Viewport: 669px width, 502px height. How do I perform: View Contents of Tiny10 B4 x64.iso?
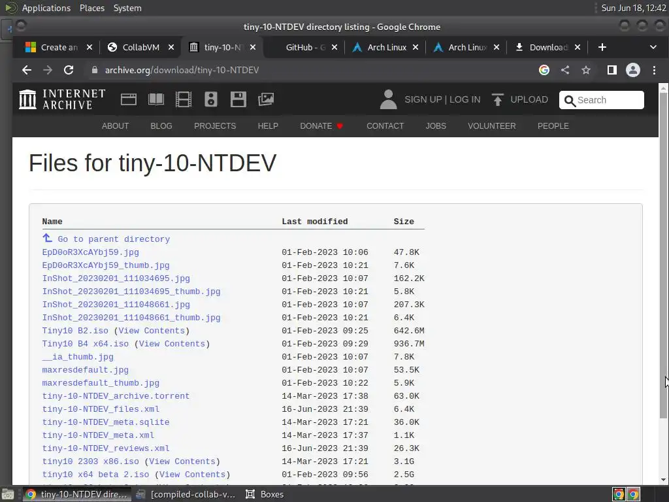tap(172, 344)
